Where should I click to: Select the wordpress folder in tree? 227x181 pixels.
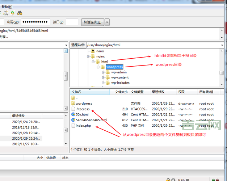[x=114, y=67]
